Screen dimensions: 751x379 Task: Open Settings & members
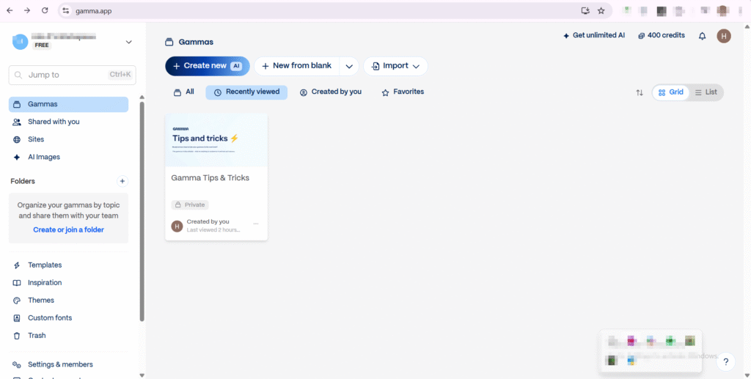click(x=68, y=364)
